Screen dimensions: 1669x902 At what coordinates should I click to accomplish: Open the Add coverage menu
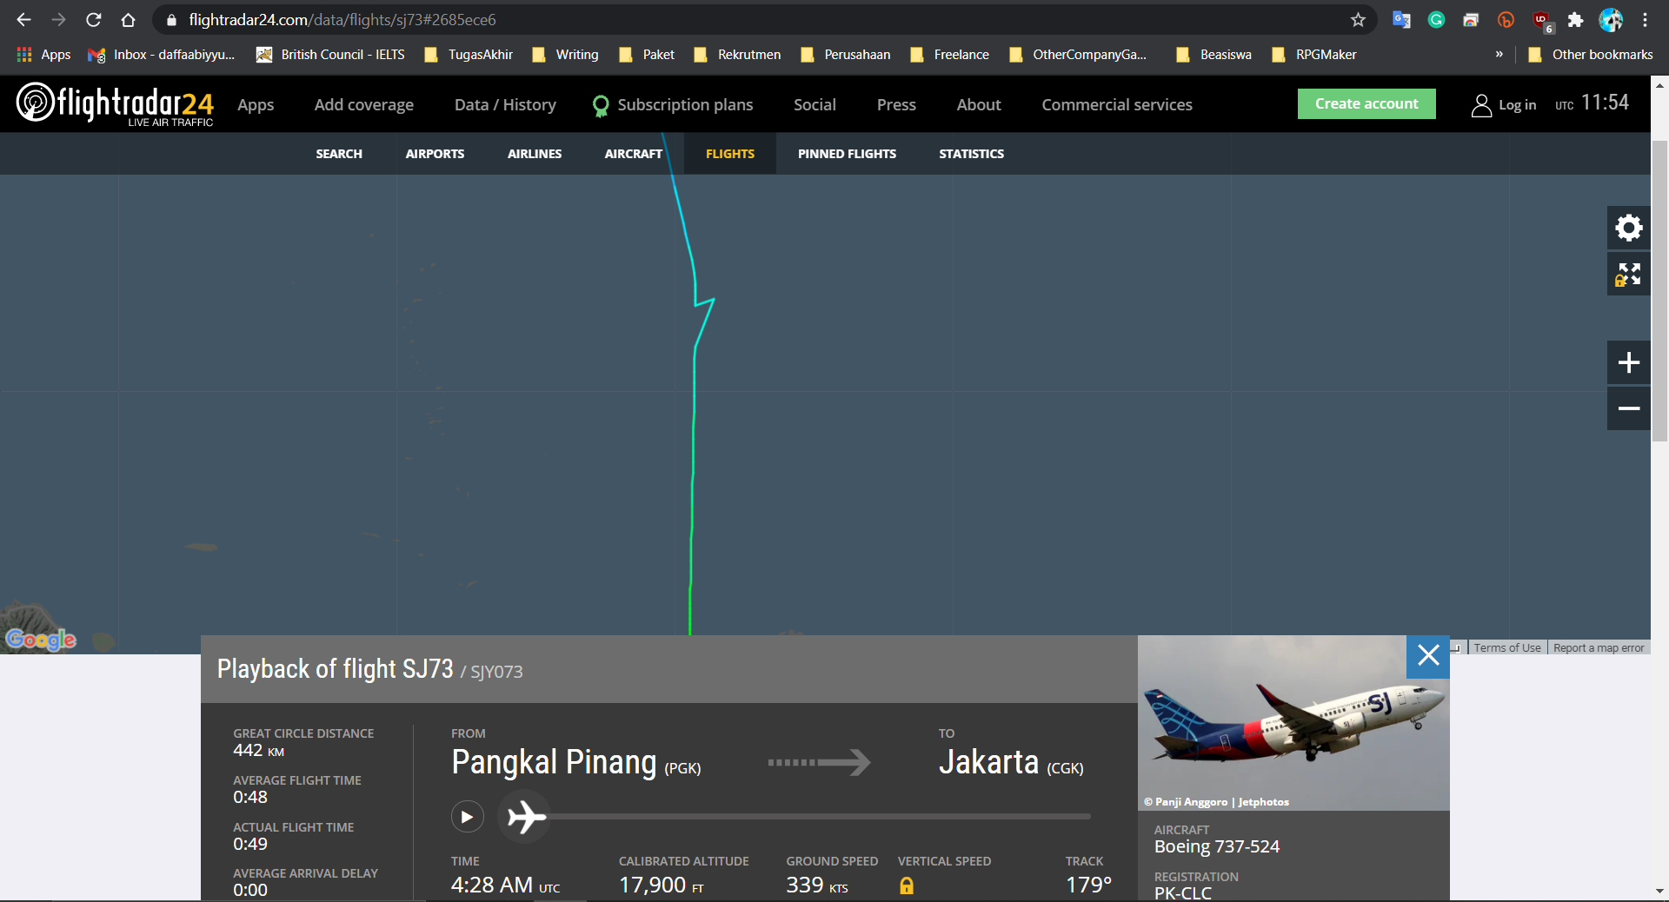pyautogui.click(x=364, y=105)
